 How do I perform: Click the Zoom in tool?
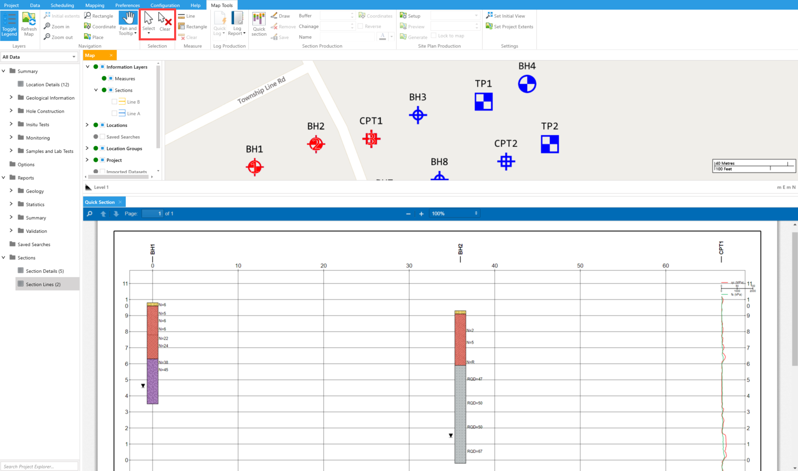57,26
